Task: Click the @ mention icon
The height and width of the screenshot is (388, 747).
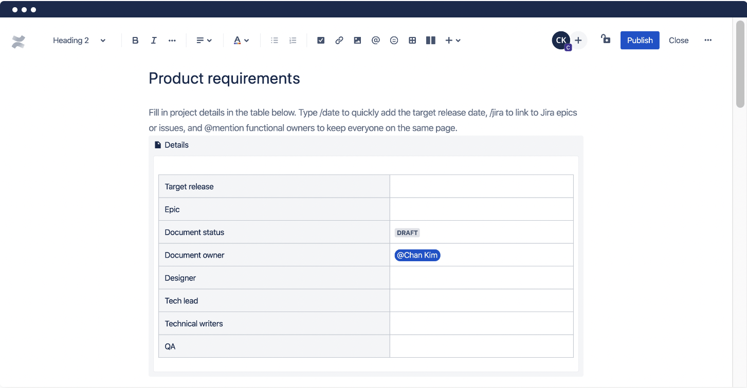Action: [x=376, y=41]
